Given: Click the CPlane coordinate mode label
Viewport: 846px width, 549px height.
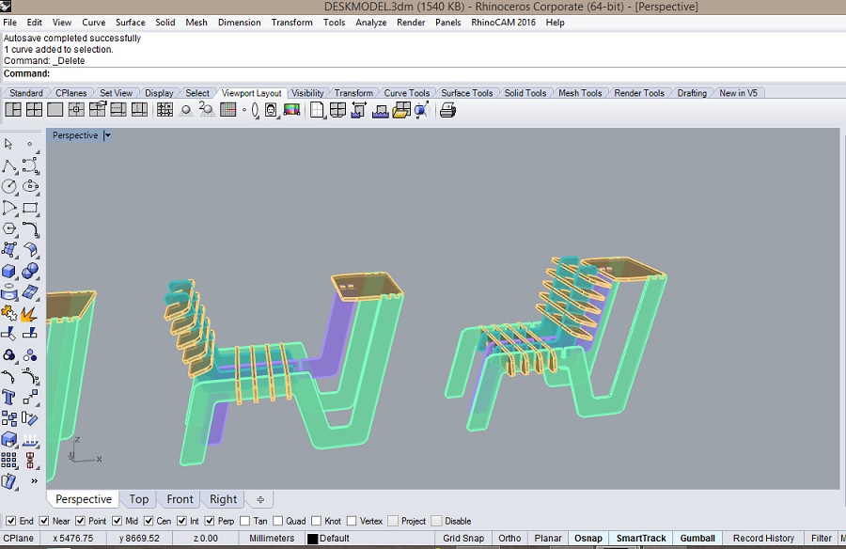Looking at the screenshot, I should click(19, 539).
